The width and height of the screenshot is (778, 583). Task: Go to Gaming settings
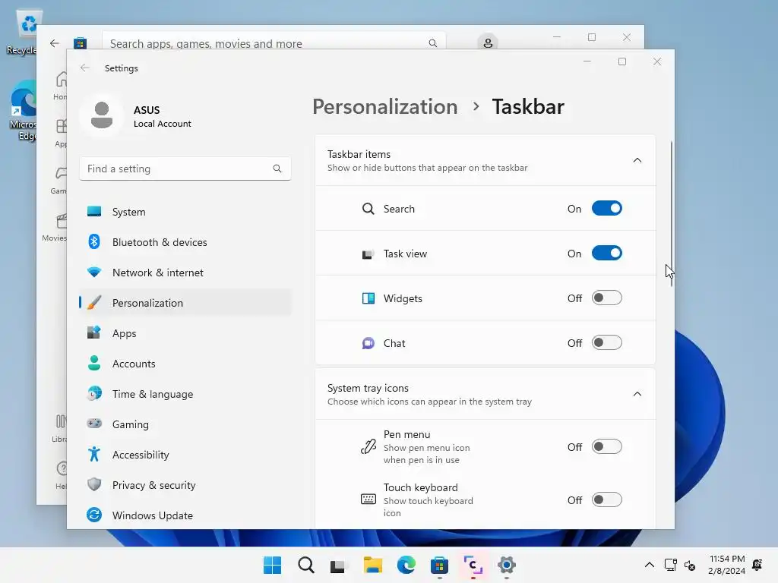tap(185, 424)
